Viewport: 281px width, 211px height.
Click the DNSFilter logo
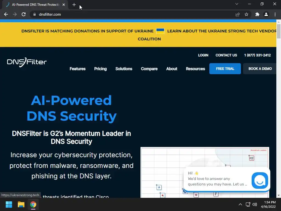tap(27, 62)
